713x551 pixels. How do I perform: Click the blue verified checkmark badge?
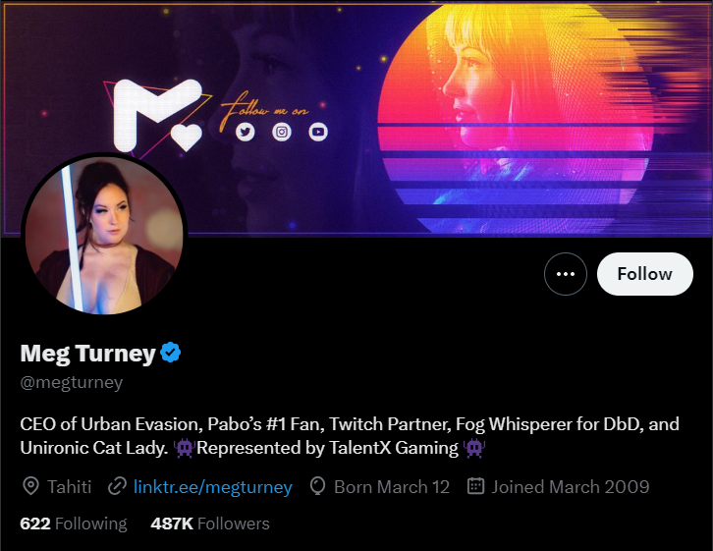point(172,353)
